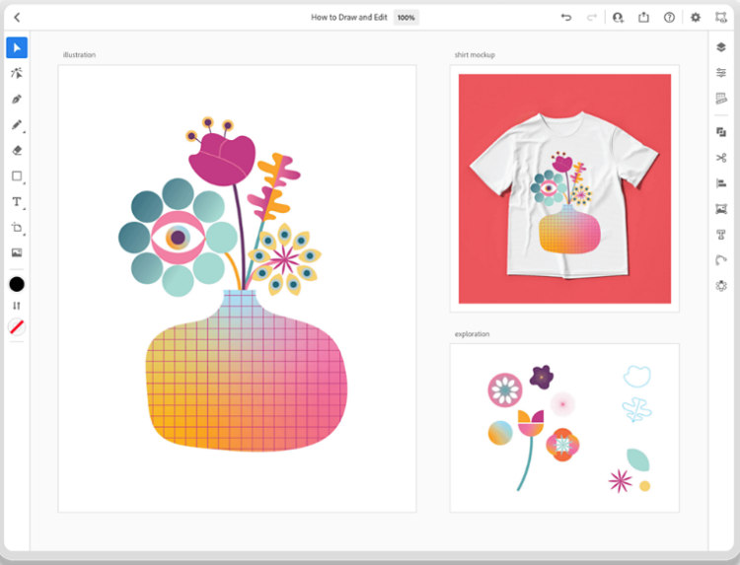Swap fill and stroke colors
The height and width of the screenshot is (565, 740).
17,306
